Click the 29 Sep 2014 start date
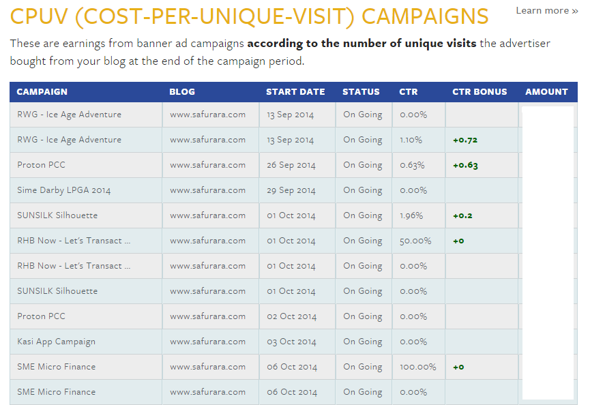Image resolution: width=590 pixels, height=405 pixels. point(291,190)
